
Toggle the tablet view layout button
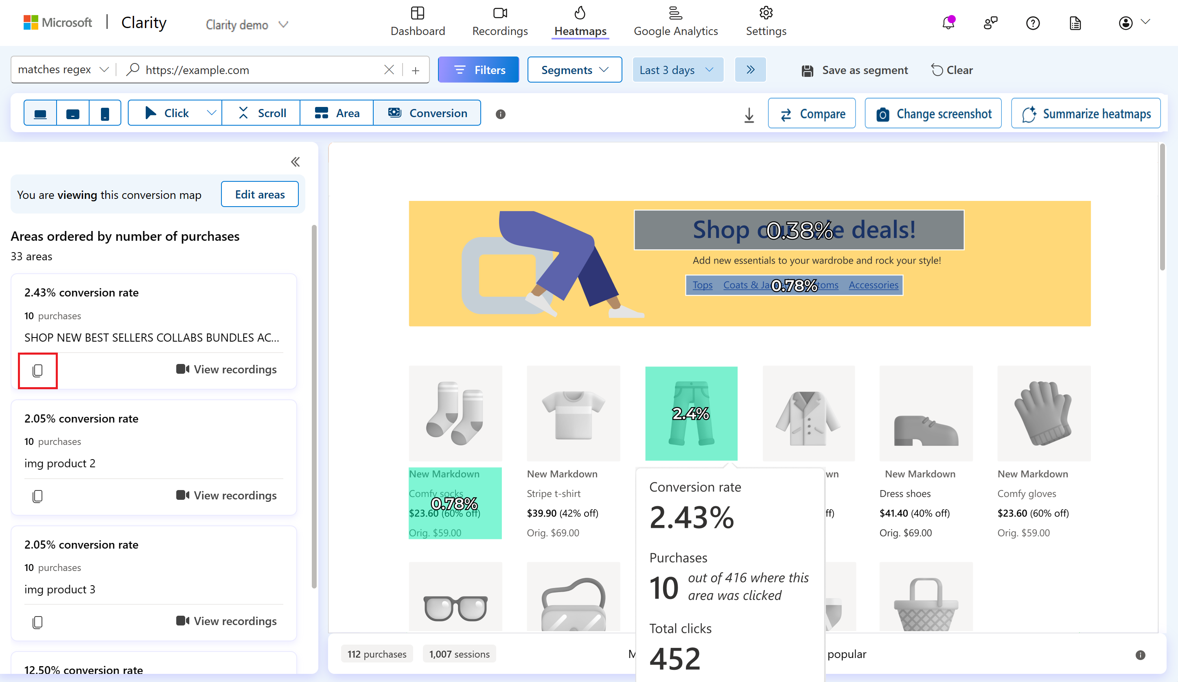point(73,112)
